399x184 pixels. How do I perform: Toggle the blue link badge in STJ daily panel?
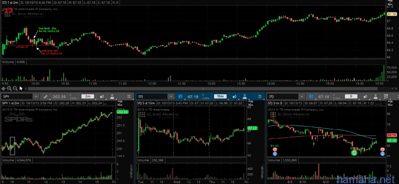(311, 96)
